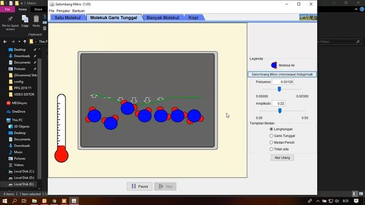Click the volume tray icon
365x205 pixels.
click(x=337, y=201)
